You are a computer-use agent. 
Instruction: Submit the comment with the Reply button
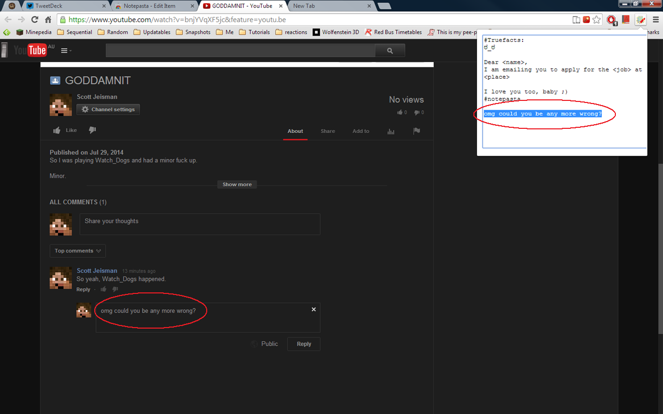(304, 344)
